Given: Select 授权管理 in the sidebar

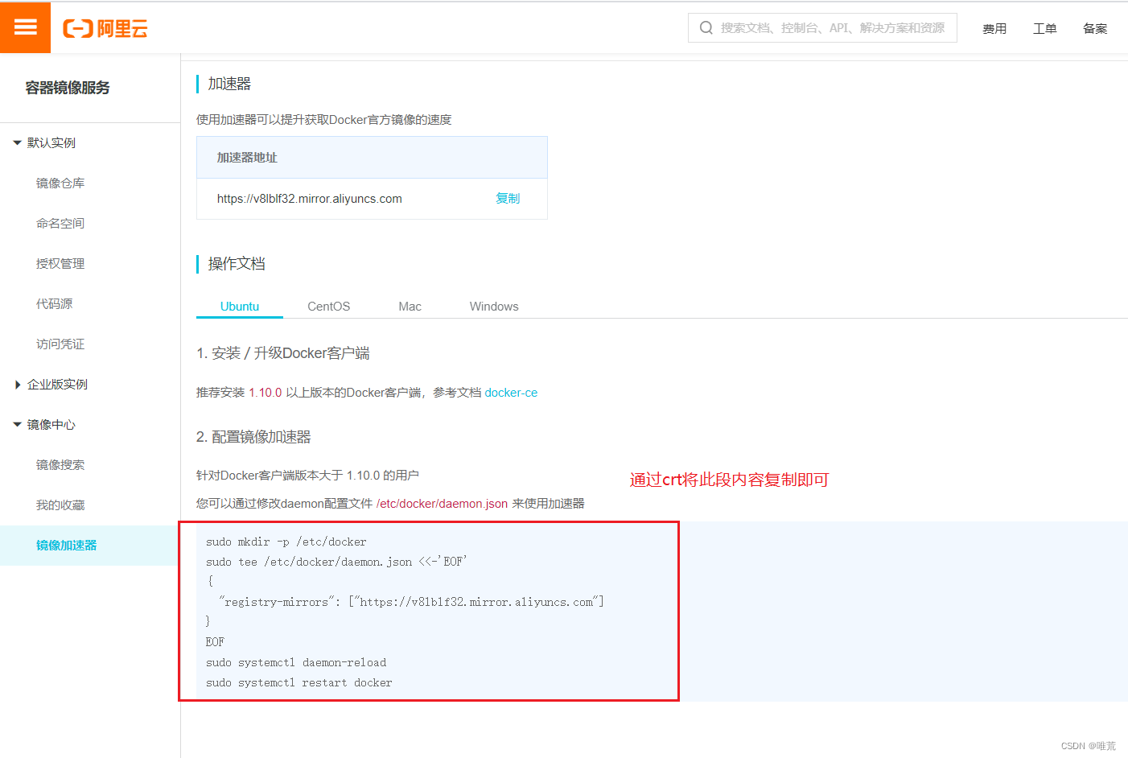Looking at the screenshot, I should pyautogui.click(x=60, y=263).
